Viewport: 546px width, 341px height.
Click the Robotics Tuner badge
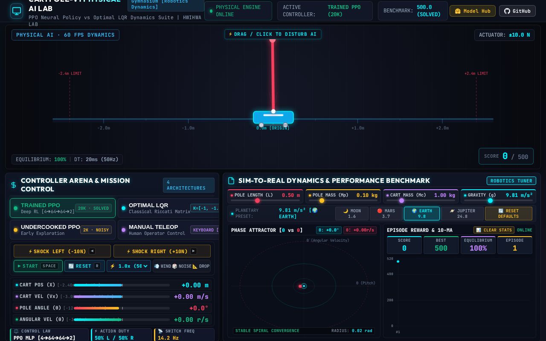(x=511, y=181)
